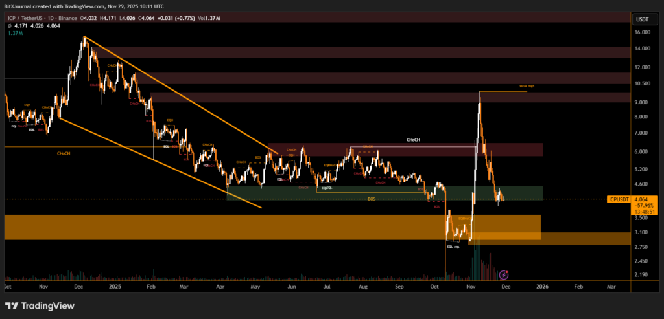Click the purple lightning event icon

504,275
